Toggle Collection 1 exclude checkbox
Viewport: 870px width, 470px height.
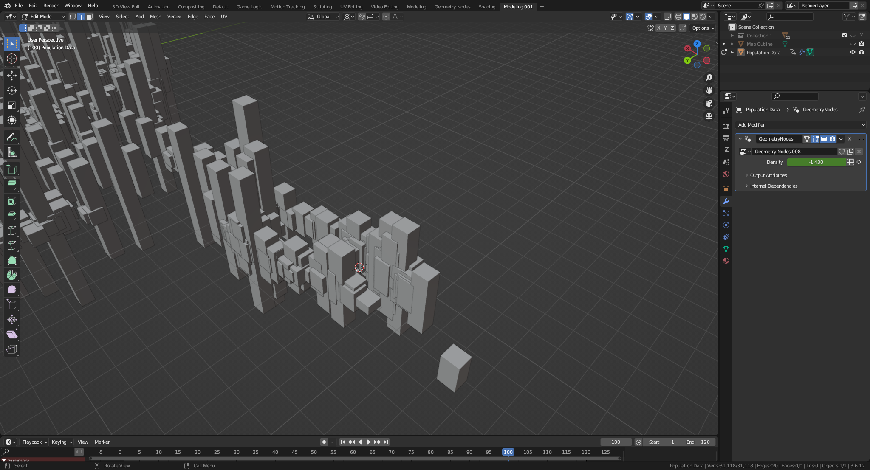coord(845,35)
